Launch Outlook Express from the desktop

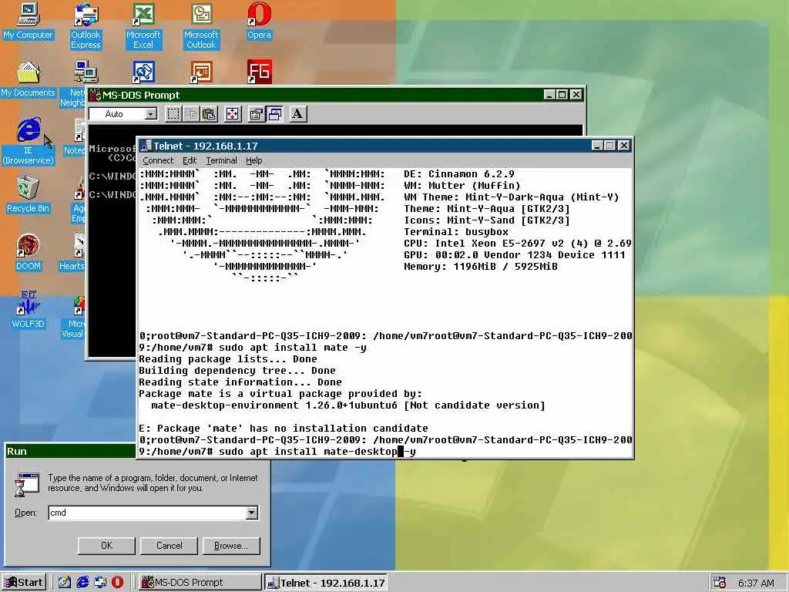[x=86, y=26]
